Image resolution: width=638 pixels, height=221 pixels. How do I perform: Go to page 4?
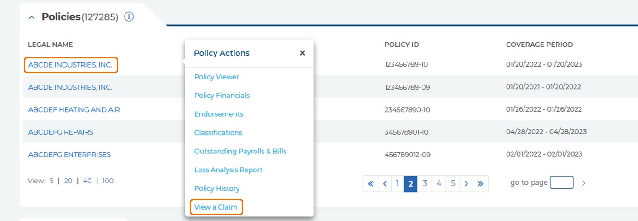point(439,183)
